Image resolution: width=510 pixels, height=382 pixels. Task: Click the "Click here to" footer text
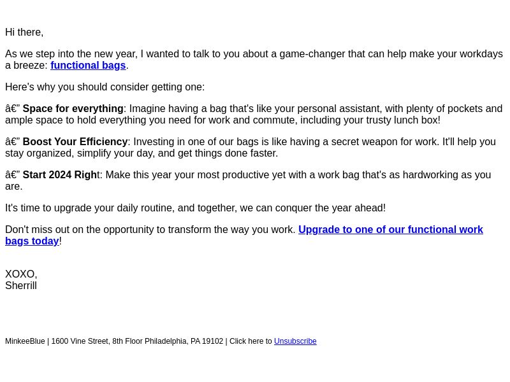click(251, 342)
